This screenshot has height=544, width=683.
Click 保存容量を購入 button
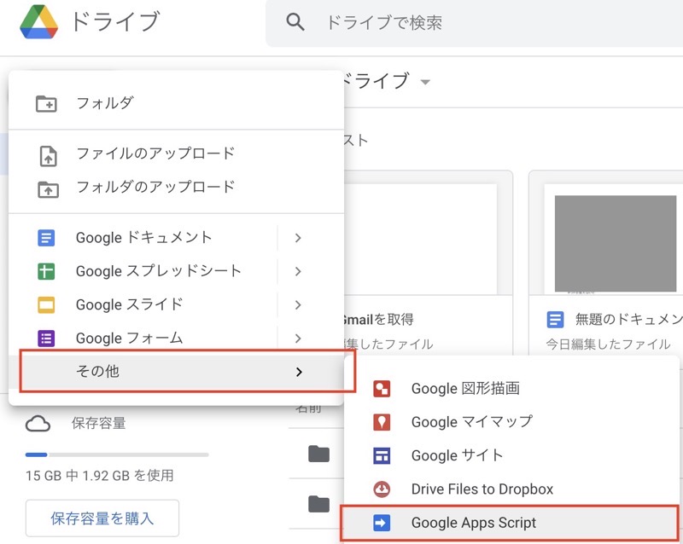pos(102,518)
